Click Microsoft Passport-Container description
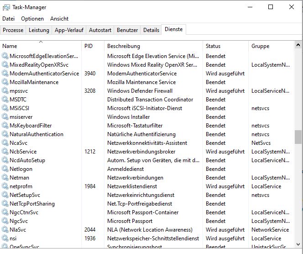The image size is (303, 254). tap(143, 212)
